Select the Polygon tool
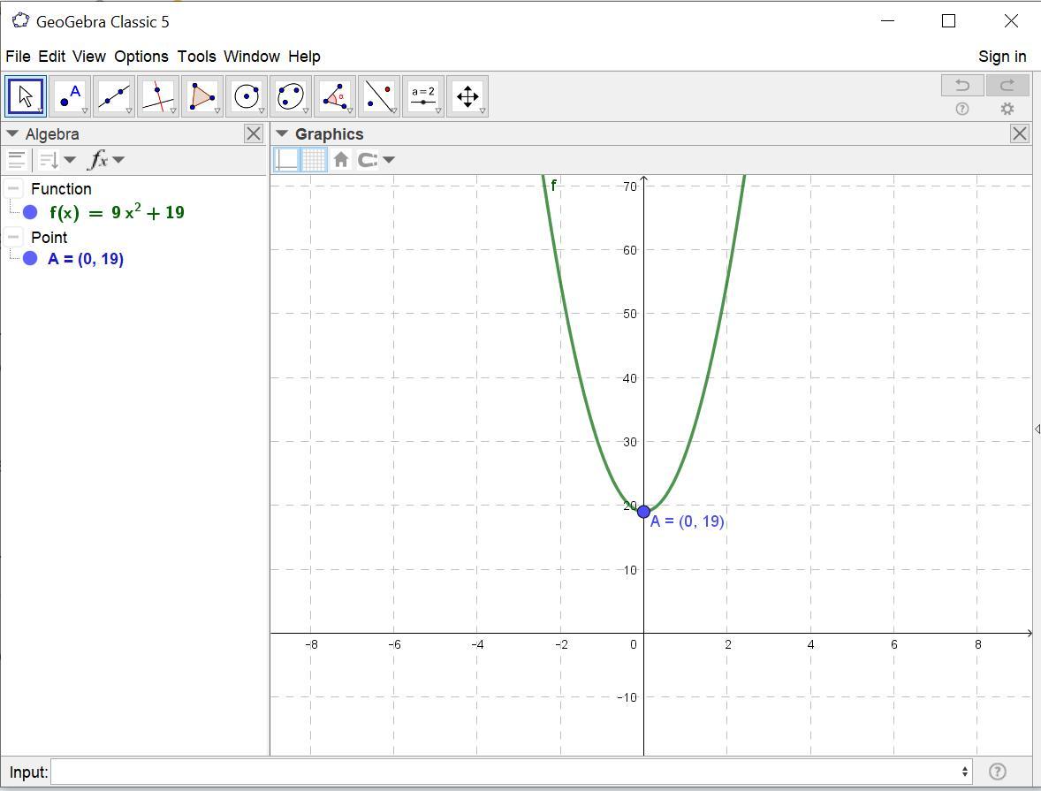 click(x=202, y=96)
